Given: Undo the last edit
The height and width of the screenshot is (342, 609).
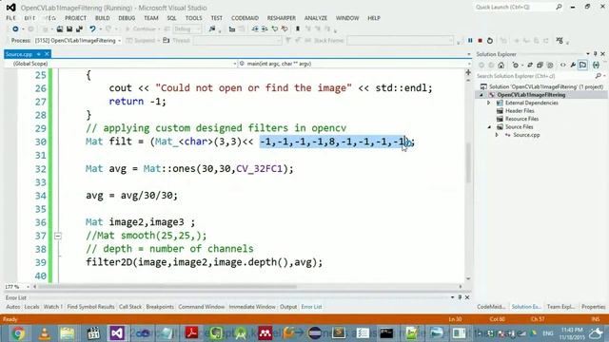Looking at the screenshot, I should (x=92, y=28).
